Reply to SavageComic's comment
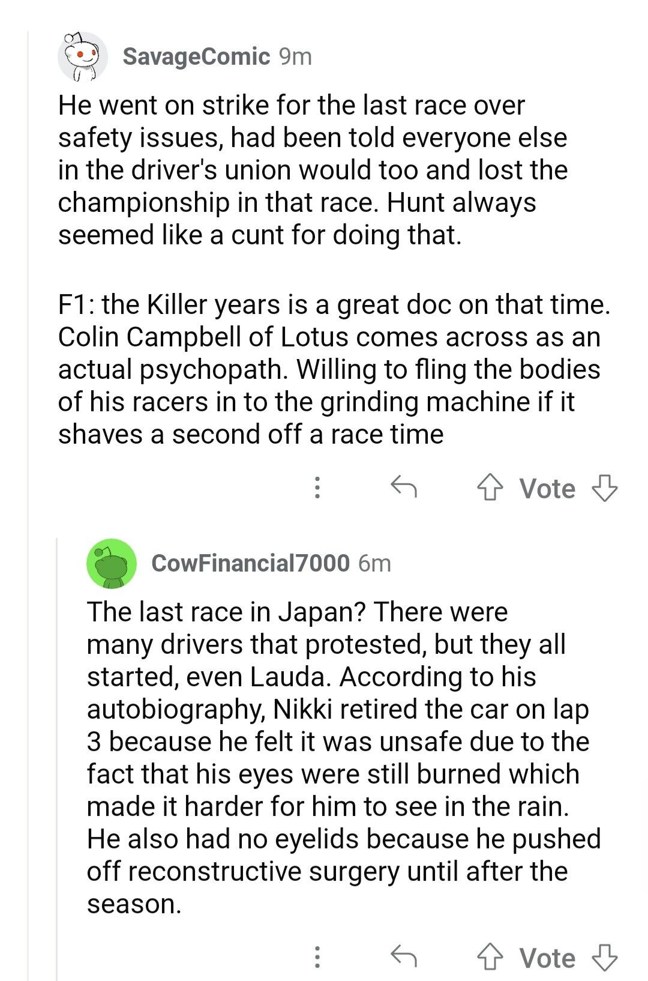Image resolution: width=648 pixels, height=981 pixels. 404,487
